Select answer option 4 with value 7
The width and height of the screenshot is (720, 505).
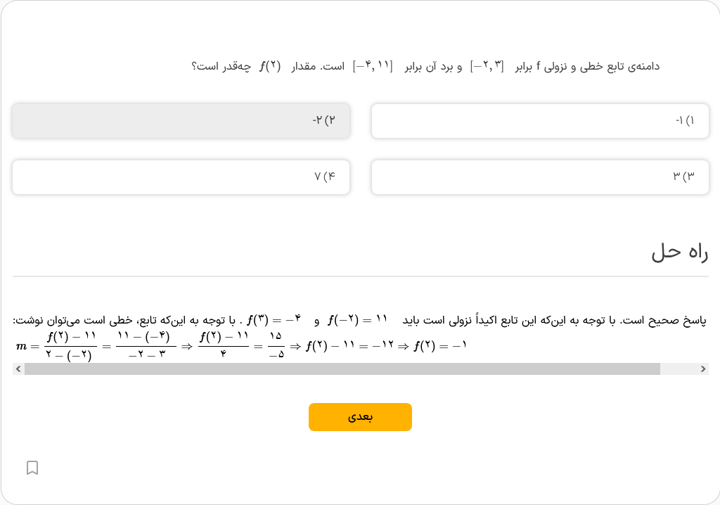click(181, 177)
